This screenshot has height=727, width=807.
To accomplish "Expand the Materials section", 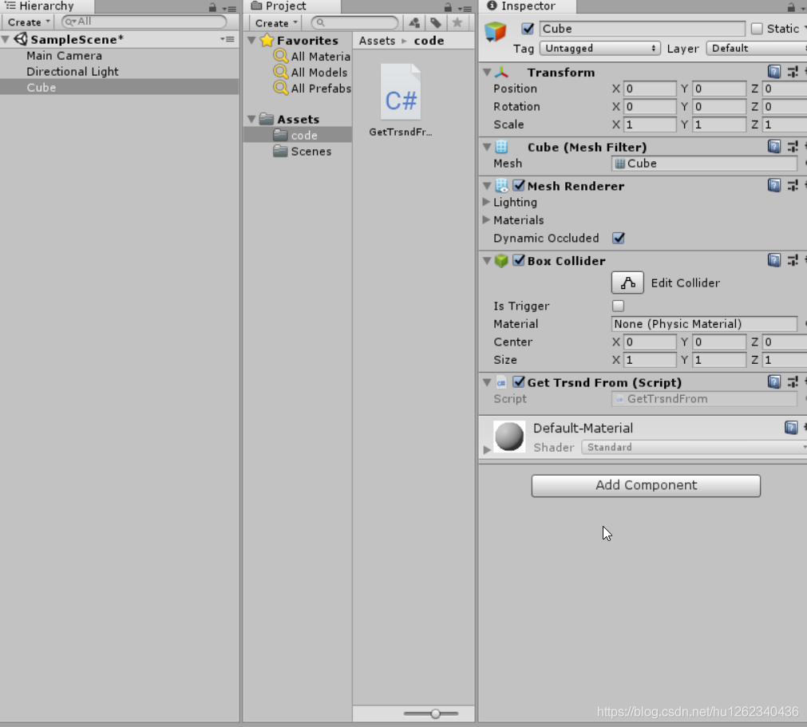I will tap(486, 219).
